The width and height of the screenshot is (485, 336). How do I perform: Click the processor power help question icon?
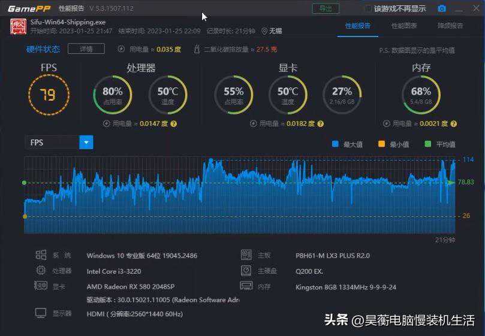pos(174,124)
